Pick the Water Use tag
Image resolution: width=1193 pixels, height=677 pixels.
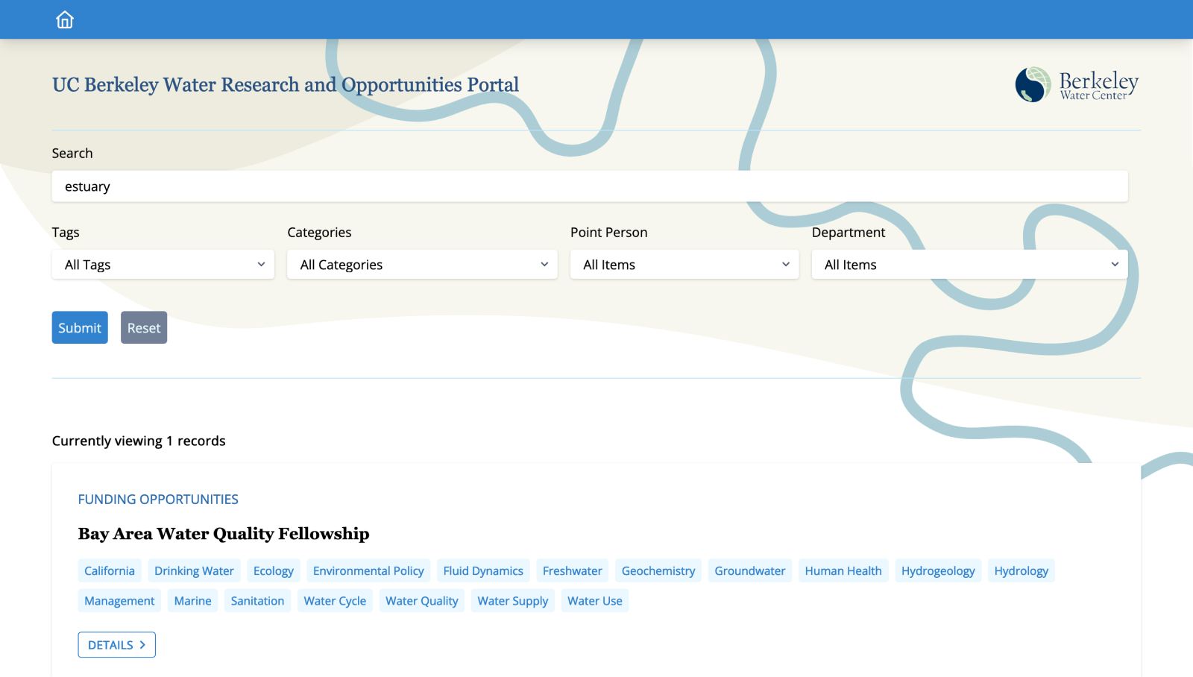[595, 601]
